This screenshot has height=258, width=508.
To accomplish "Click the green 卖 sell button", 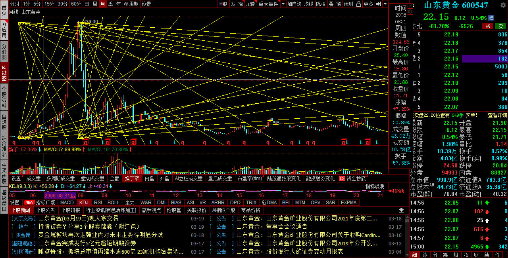I will [500, 26].
